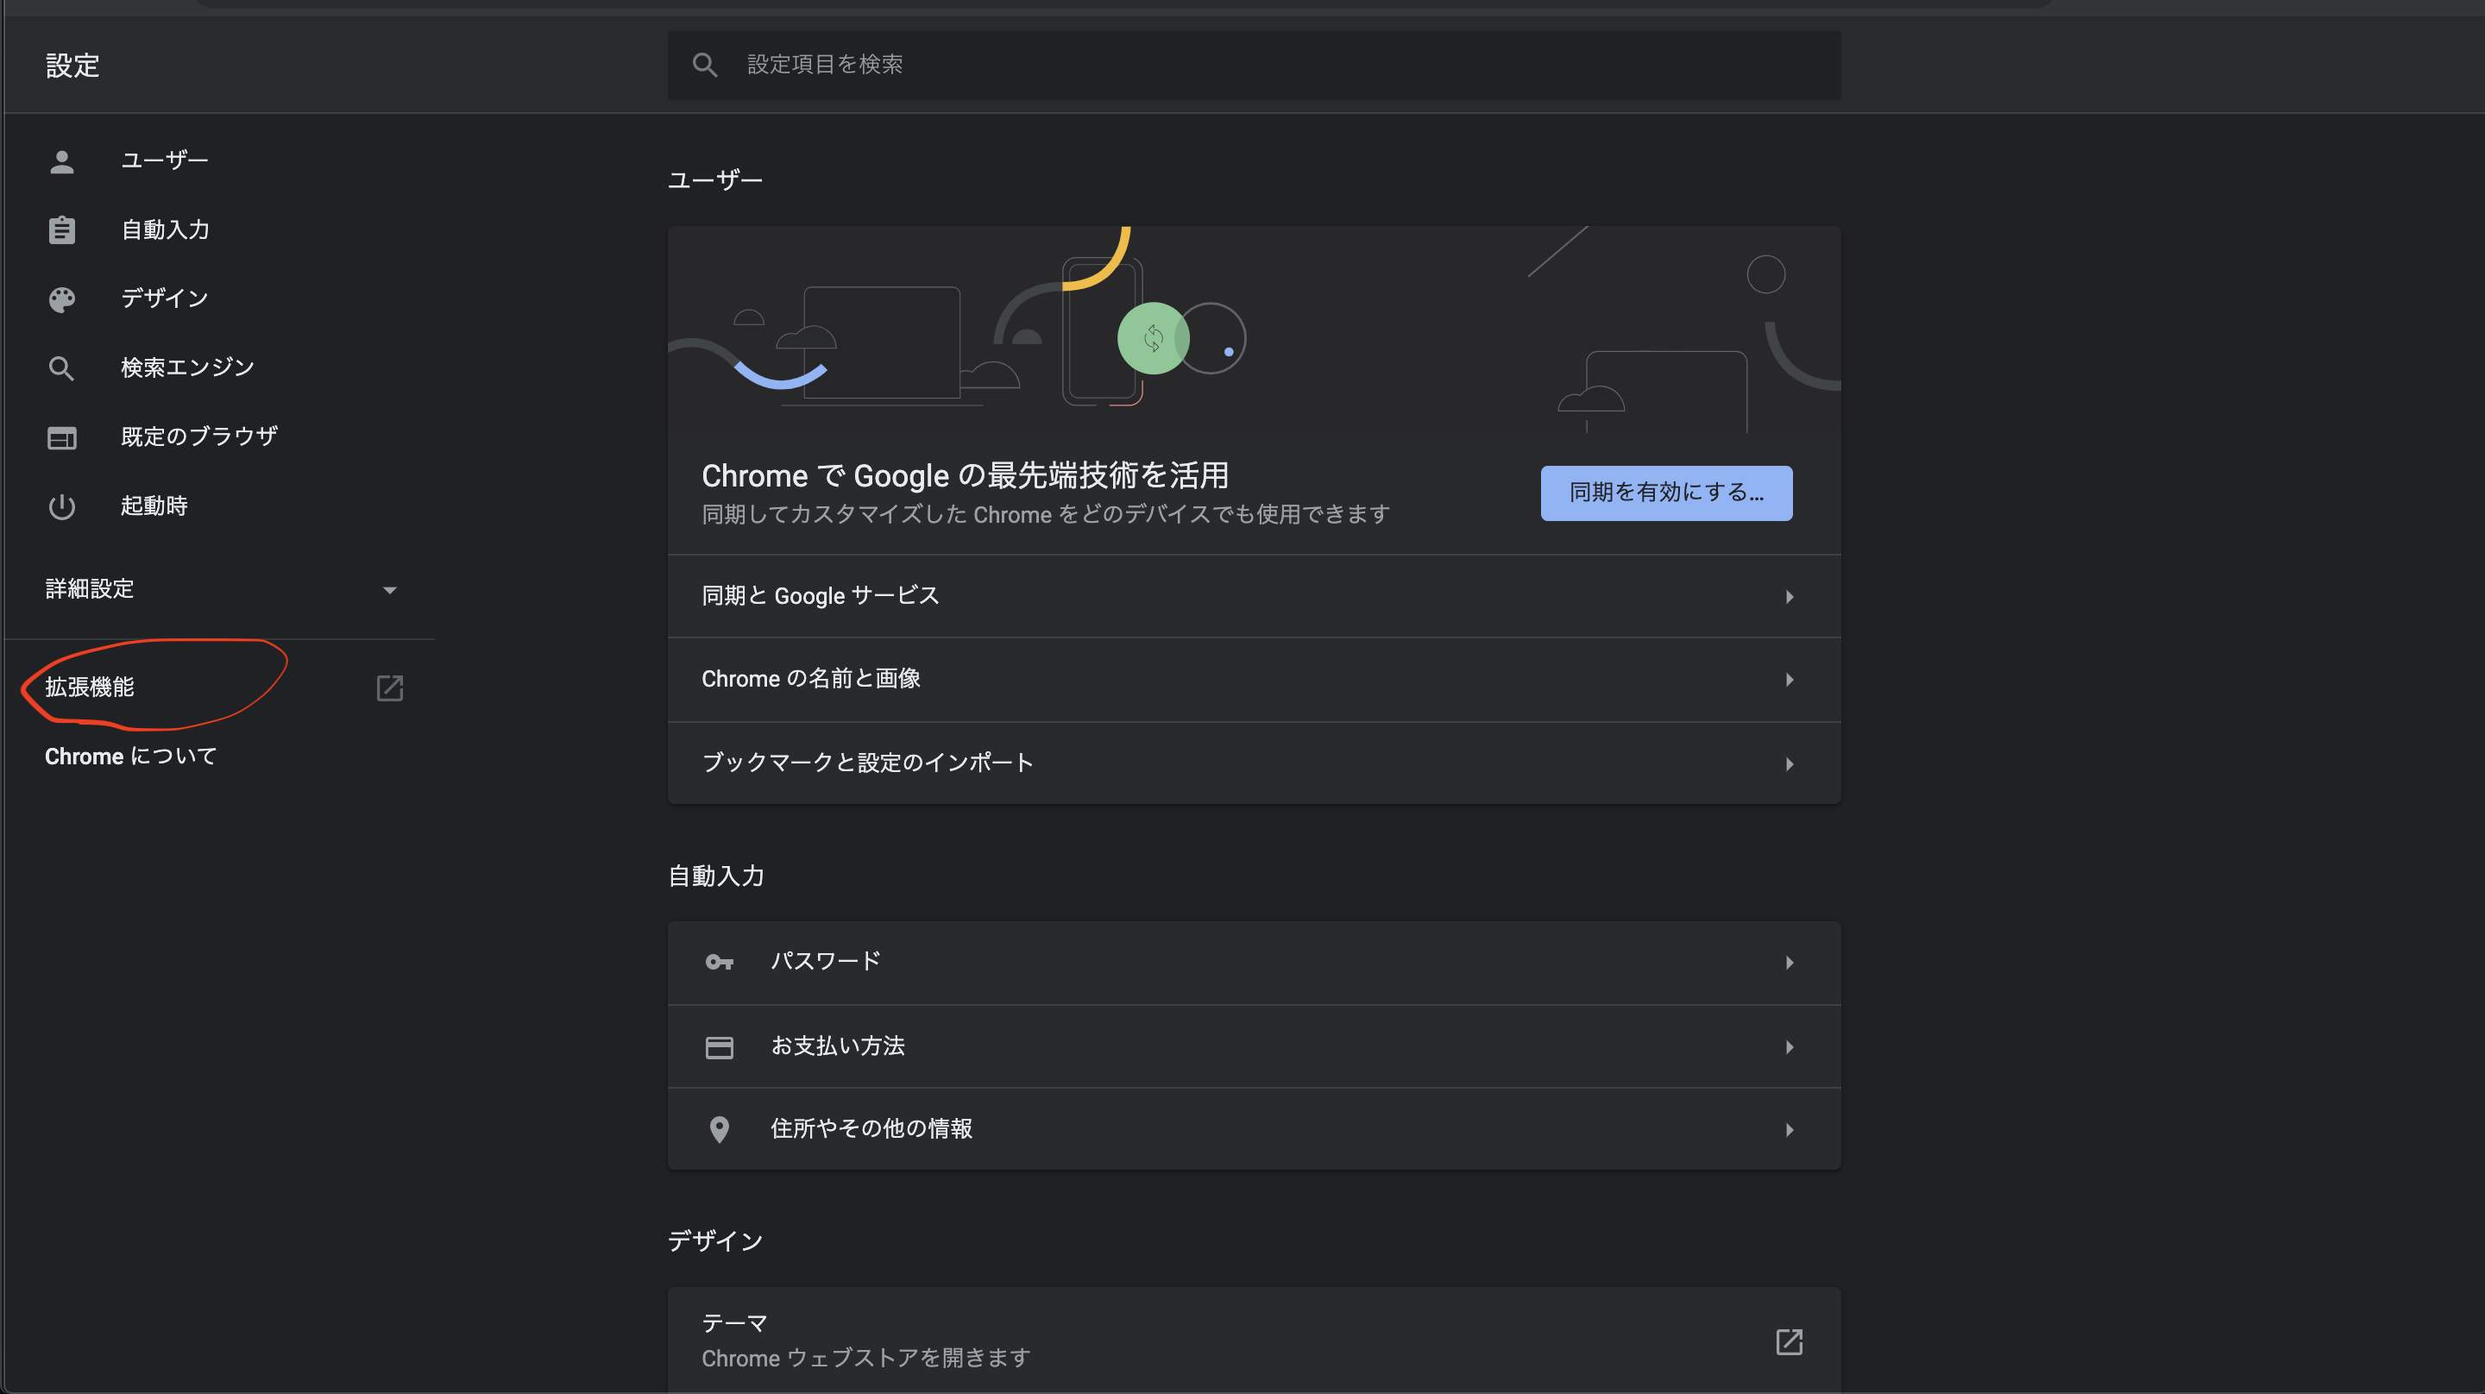Image resolution: width=2485 pixels, height=1394 pixels.
Task: Open the パスワード settings row
Action: (1254, 963)
